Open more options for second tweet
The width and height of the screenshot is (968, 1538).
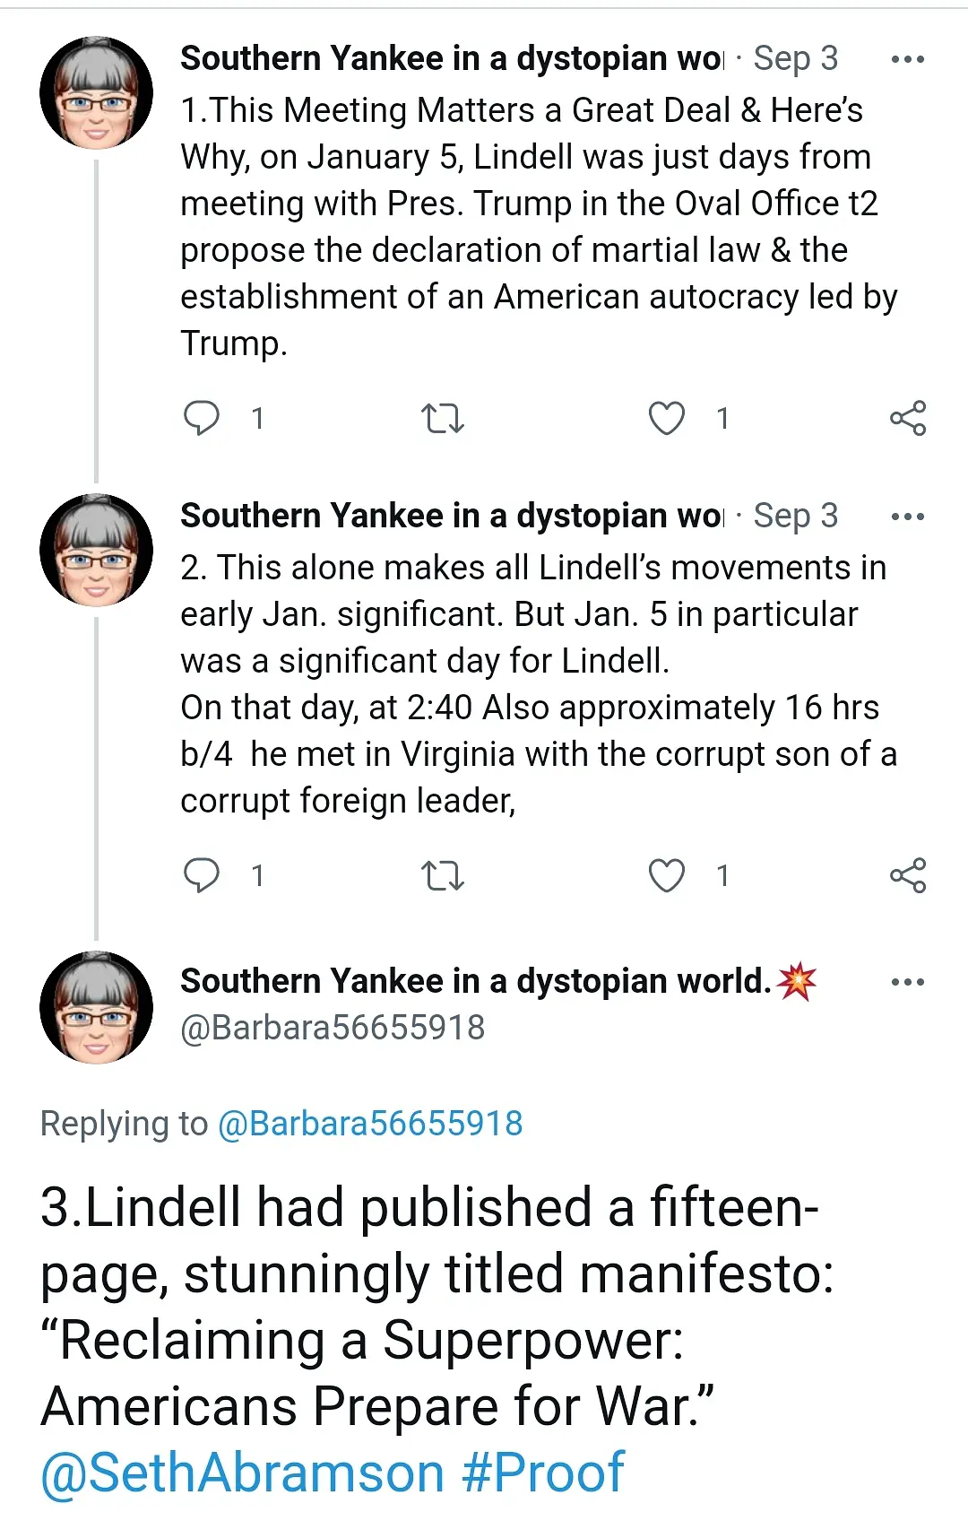coord(907,517)
